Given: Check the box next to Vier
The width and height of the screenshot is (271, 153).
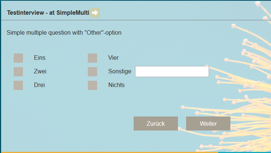Looking at the screenshot, I should click(x=93, y=58).
